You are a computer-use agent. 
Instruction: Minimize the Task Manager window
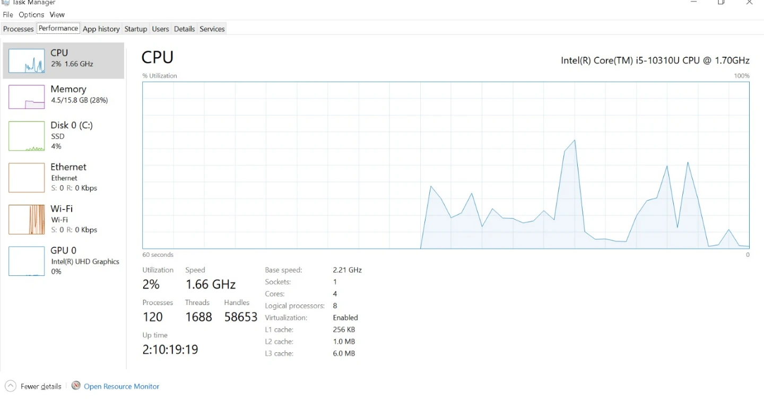693,2
